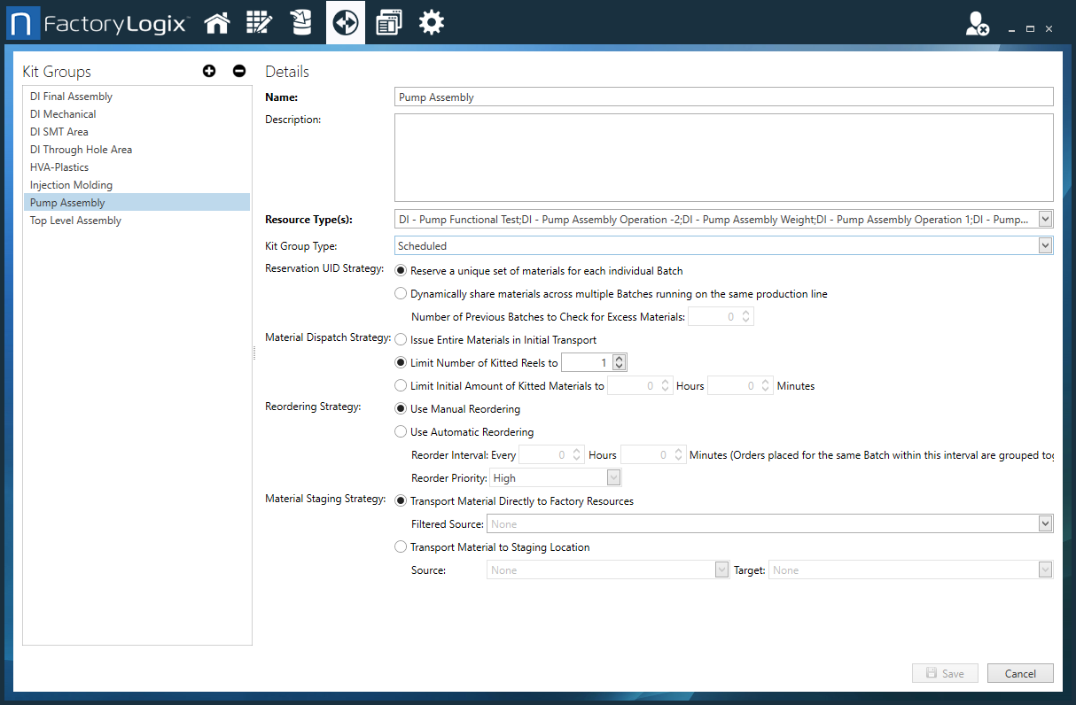Click into the Description text area

coord(723,158)
